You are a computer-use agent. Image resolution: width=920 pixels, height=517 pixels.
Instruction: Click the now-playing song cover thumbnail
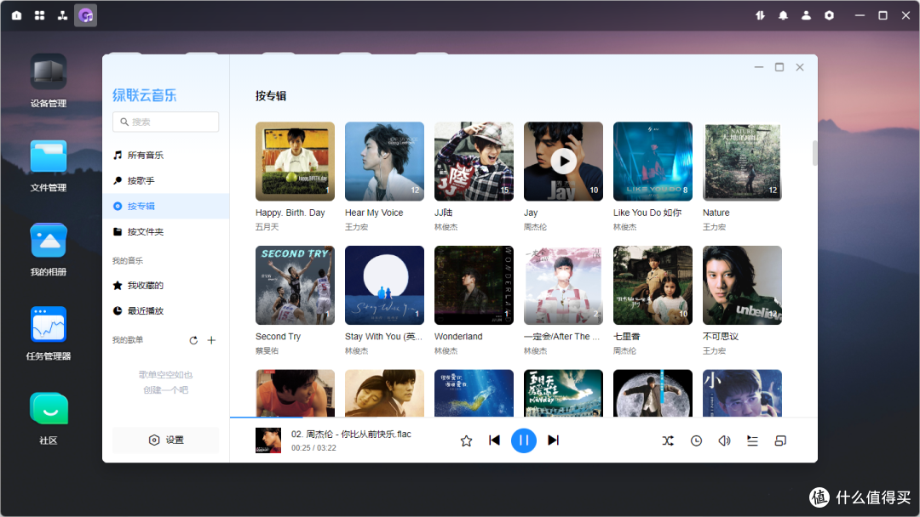click(x=268, y=440)
